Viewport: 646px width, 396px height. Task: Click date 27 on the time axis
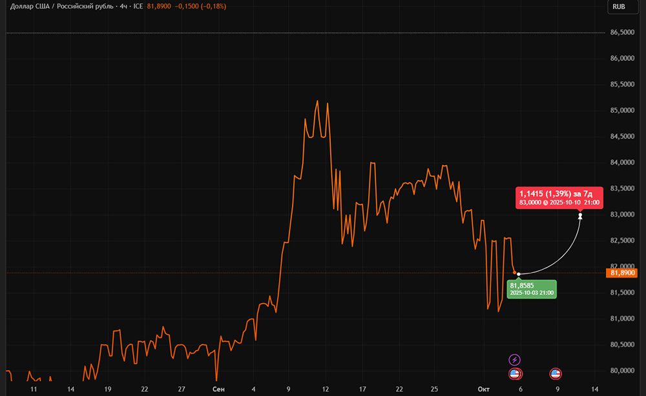coord(182,389)
